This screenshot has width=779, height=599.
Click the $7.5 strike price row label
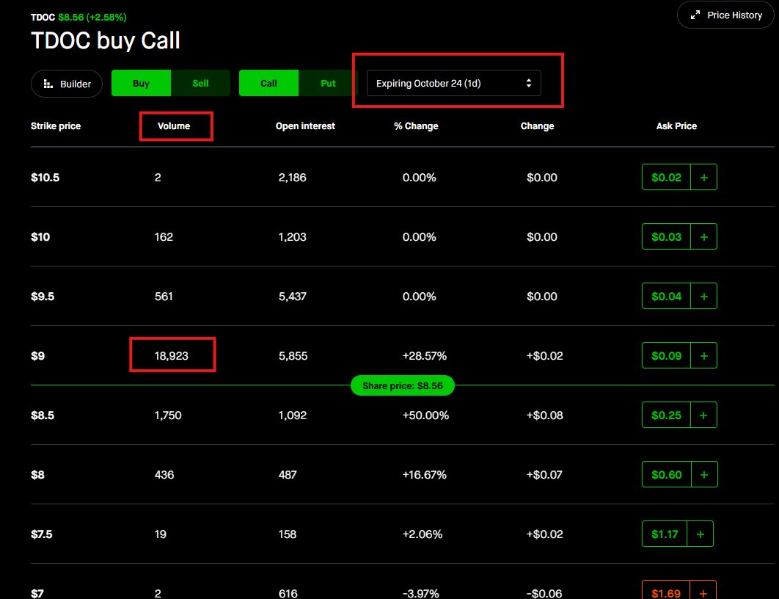click(42, 534)
